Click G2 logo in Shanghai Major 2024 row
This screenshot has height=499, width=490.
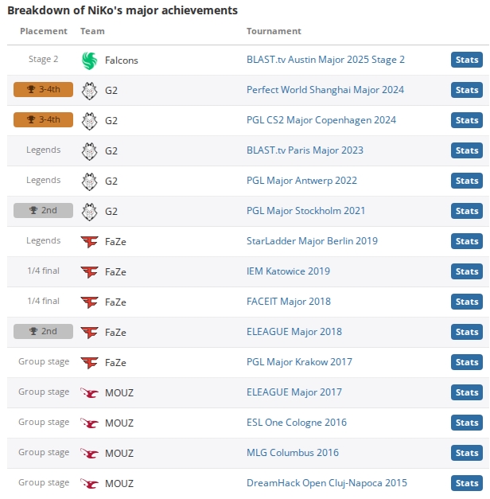[89, 91]
